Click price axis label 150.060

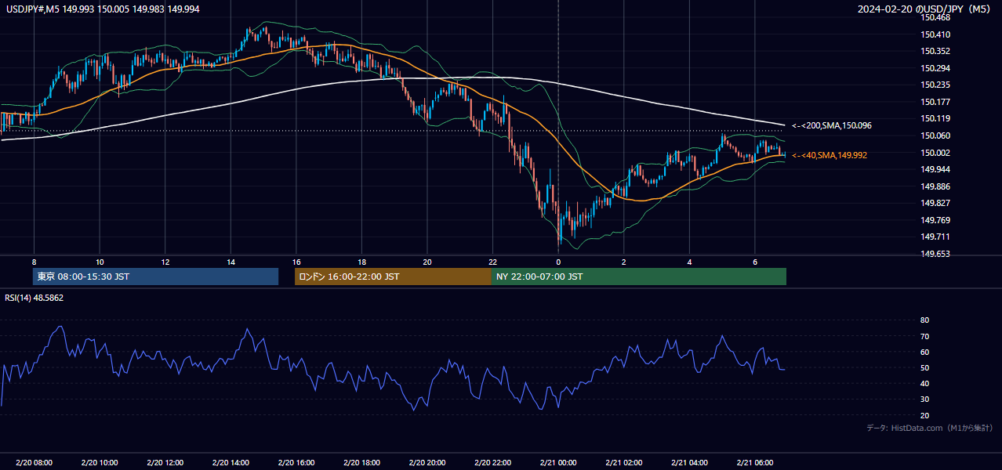pos(935,136)
